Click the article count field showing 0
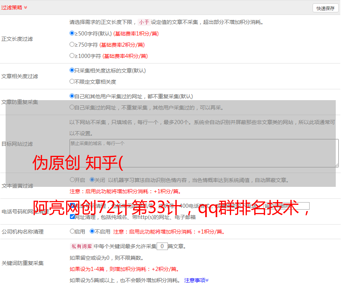 tap(162, 246)
